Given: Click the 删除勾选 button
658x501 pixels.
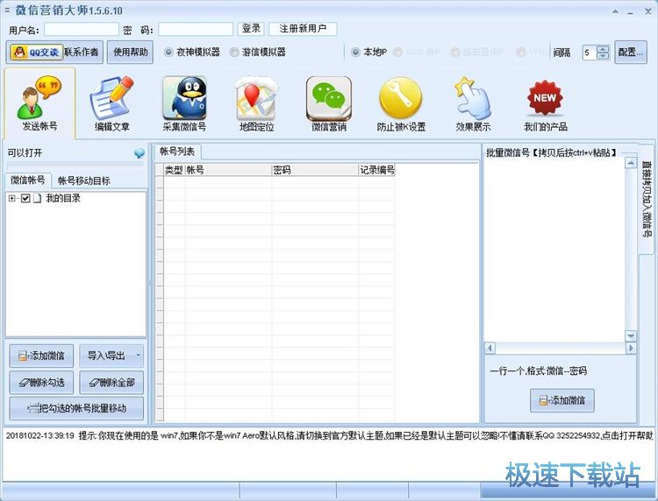Looking at the screenshot, I should [x=41, y=382].
